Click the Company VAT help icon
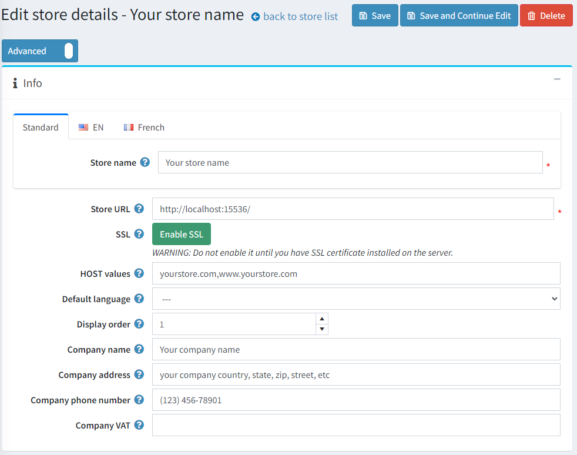The image size is (577, 455). pyautogui.click(x=139, y=425)
